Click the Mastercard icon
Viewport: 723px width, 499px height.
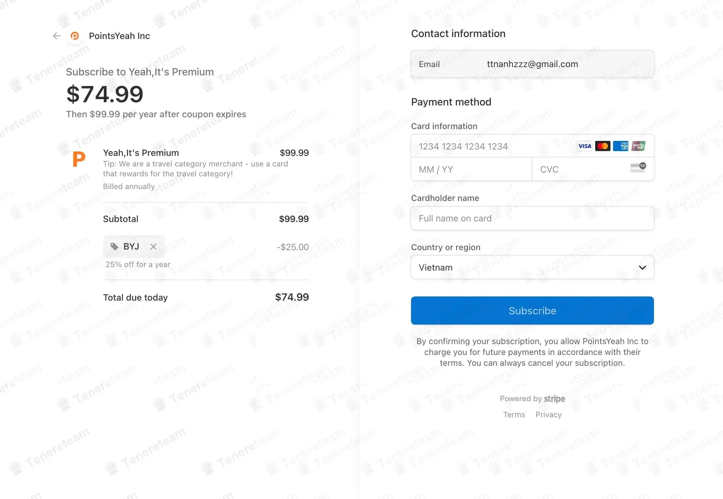[x=602, y=146]
